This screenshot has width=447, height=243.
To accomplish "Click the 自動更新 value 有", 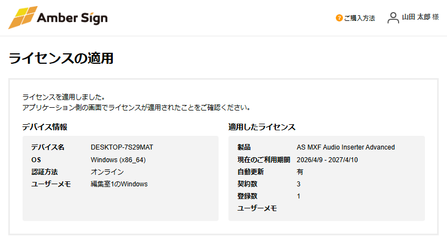I will (300, 172).
